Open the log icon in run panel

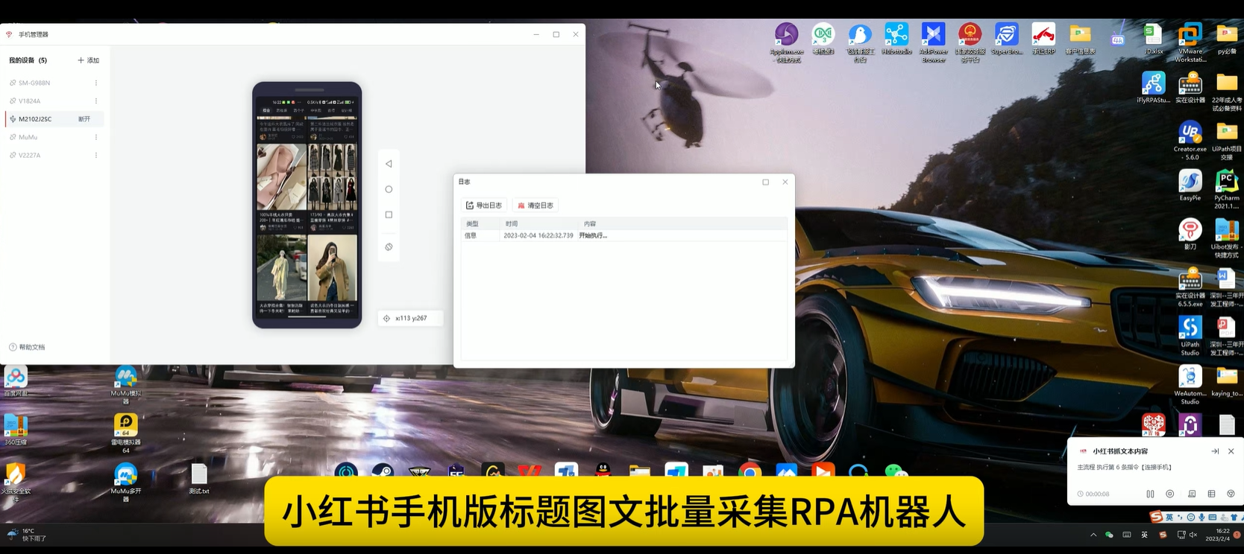click(x=1192, y=494)
